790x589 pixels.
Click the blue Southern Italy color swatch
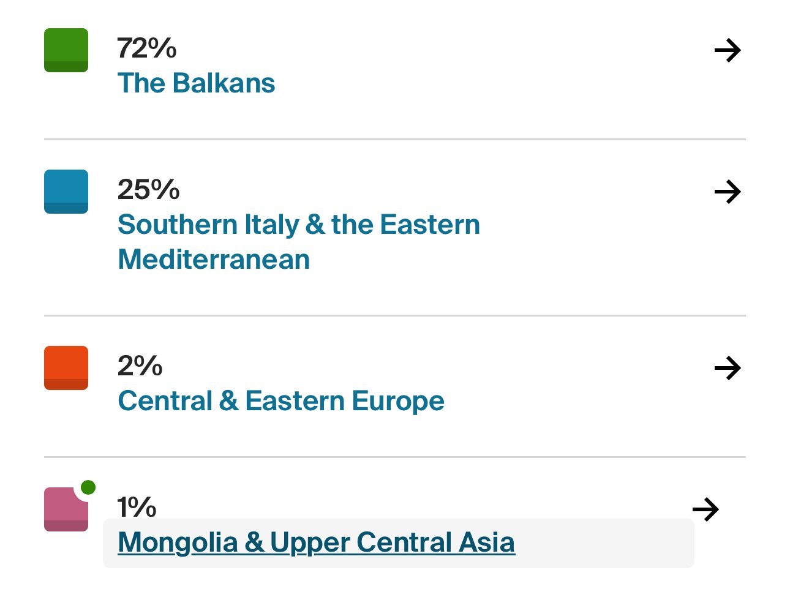66,192
